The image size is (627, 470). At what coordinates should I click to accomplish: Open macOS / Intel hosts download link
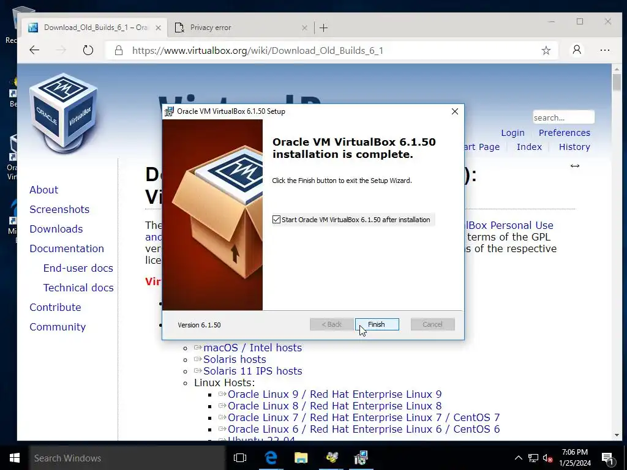[x=252, y=348]
